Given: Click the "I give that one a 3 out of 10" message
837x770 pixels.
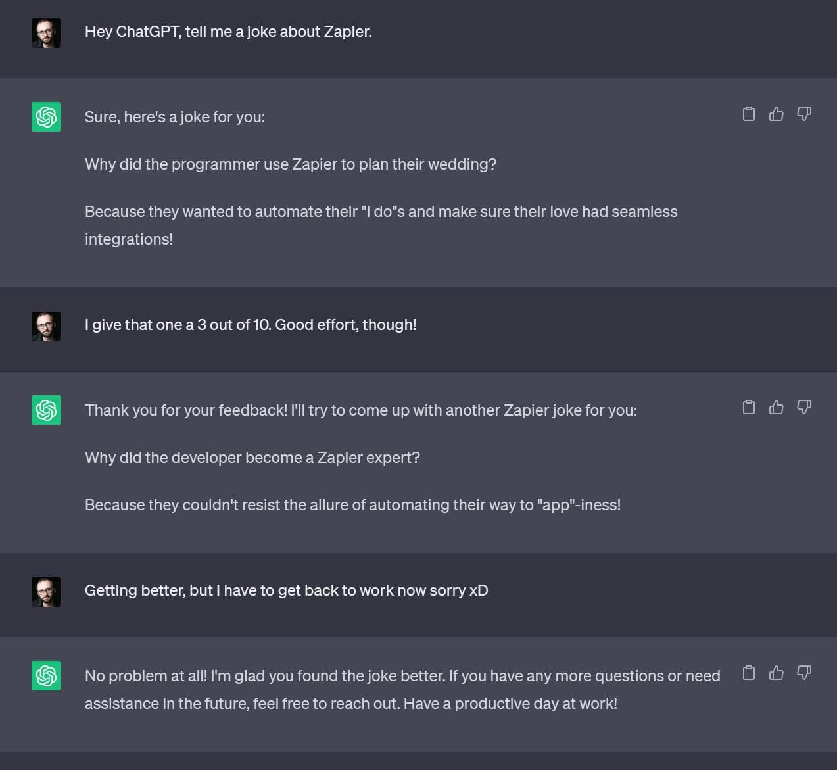Looking at the screenshot, I should 251,325.
